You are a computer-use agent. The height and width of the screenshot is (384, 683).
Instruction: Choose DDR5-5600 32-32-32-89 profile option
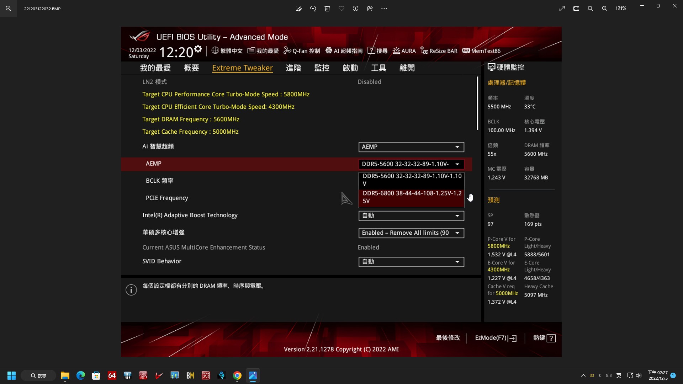(x=411, y=180)
